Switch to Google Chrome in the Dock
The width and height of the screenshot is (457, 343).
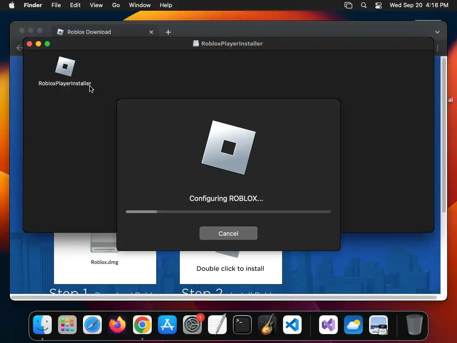click(x=142, y=325)
